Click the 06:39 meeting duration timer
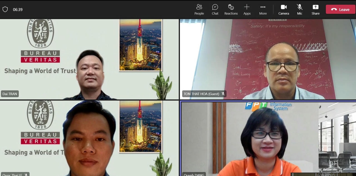Screen dimensions: 356x176 click(x=18, y=9)
